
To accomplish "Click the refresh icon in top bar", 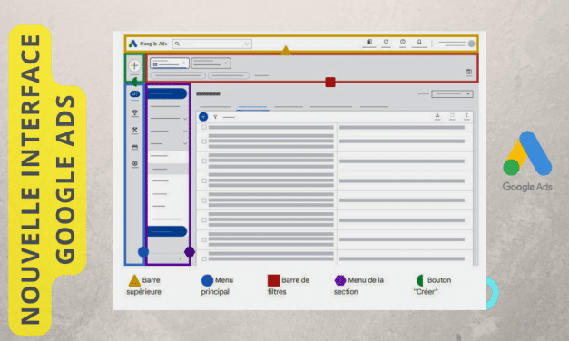I will (x=386, y=42).
